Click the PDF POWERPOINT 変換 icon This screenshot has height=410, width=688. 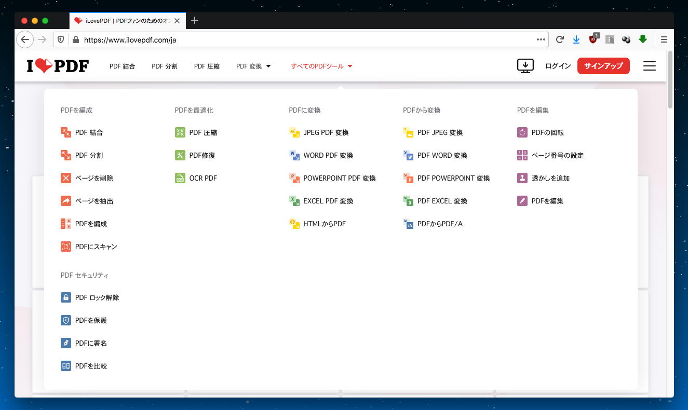pos(408,178)
